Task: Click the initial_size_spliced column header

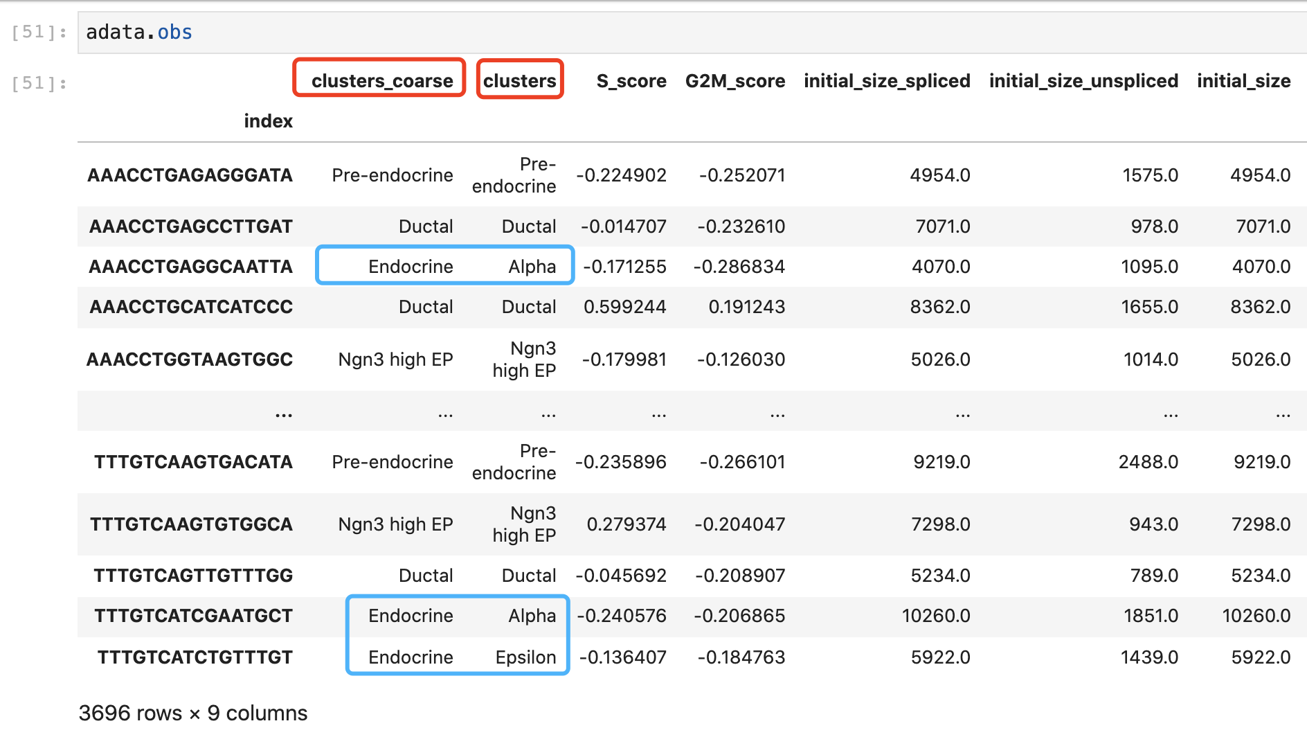Action: click(x=887, y=80)
